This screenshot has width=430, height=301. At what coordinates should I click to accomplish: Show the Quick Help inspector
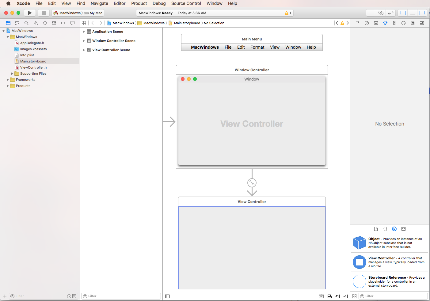click(x=367, y=23)
